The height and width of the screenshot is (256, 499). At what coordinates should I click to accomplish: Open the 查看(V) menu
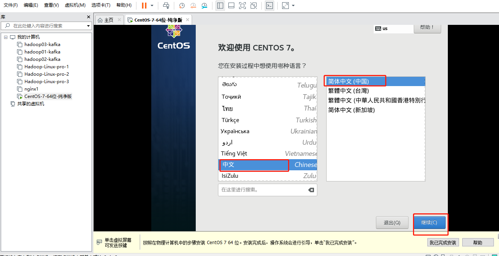pos(51,5)
